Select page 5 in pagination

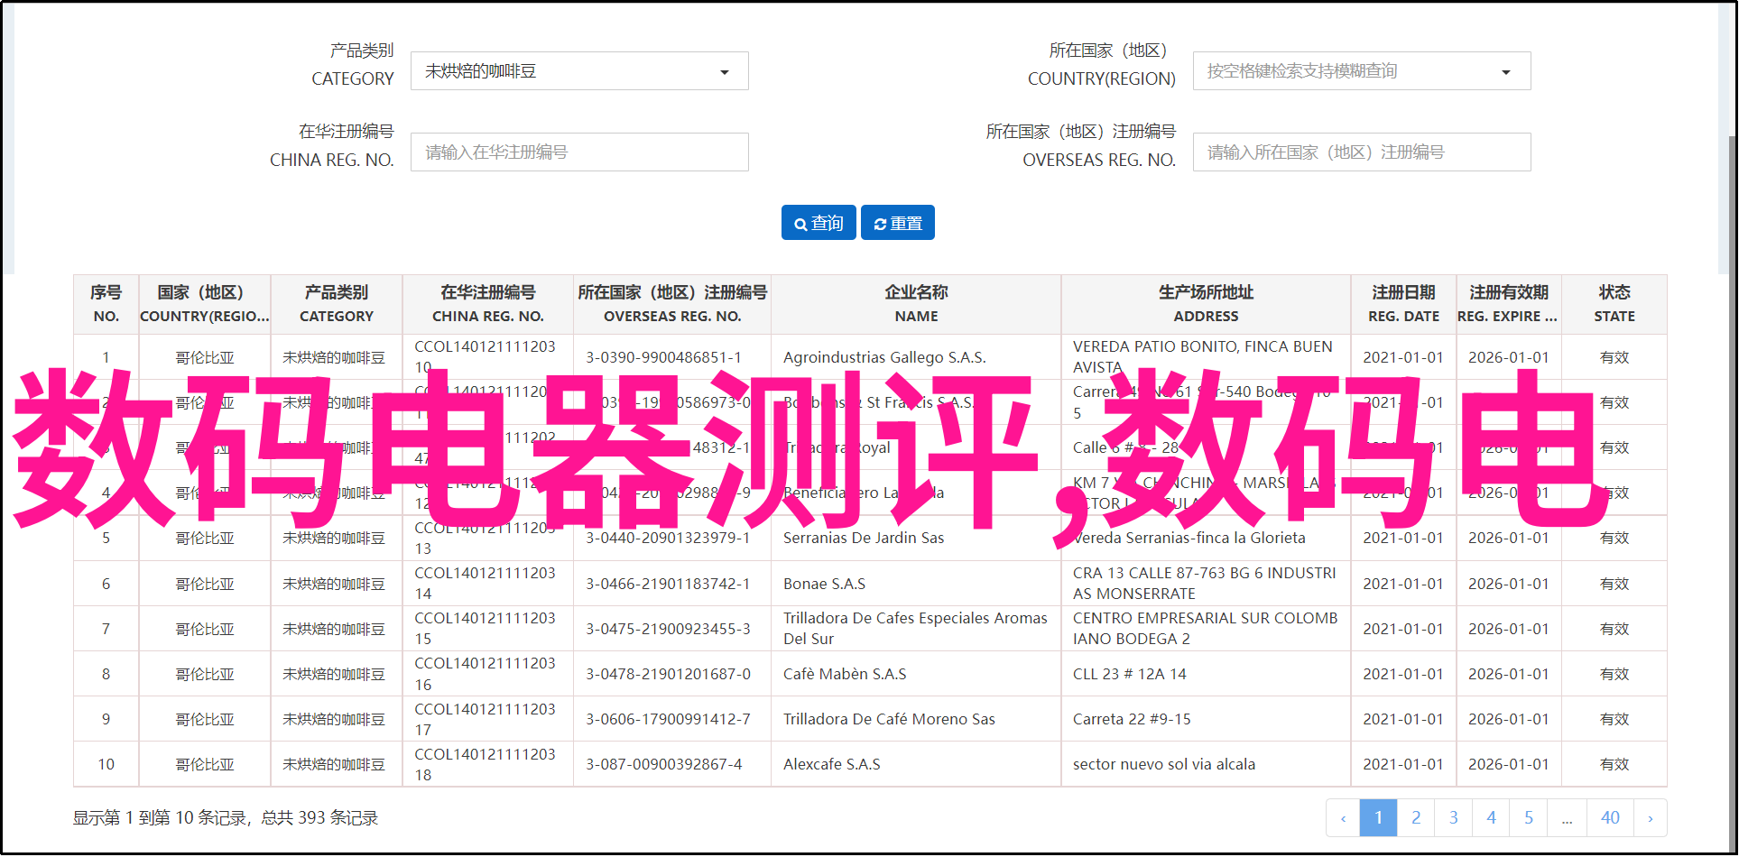(x=1529, y=817)
